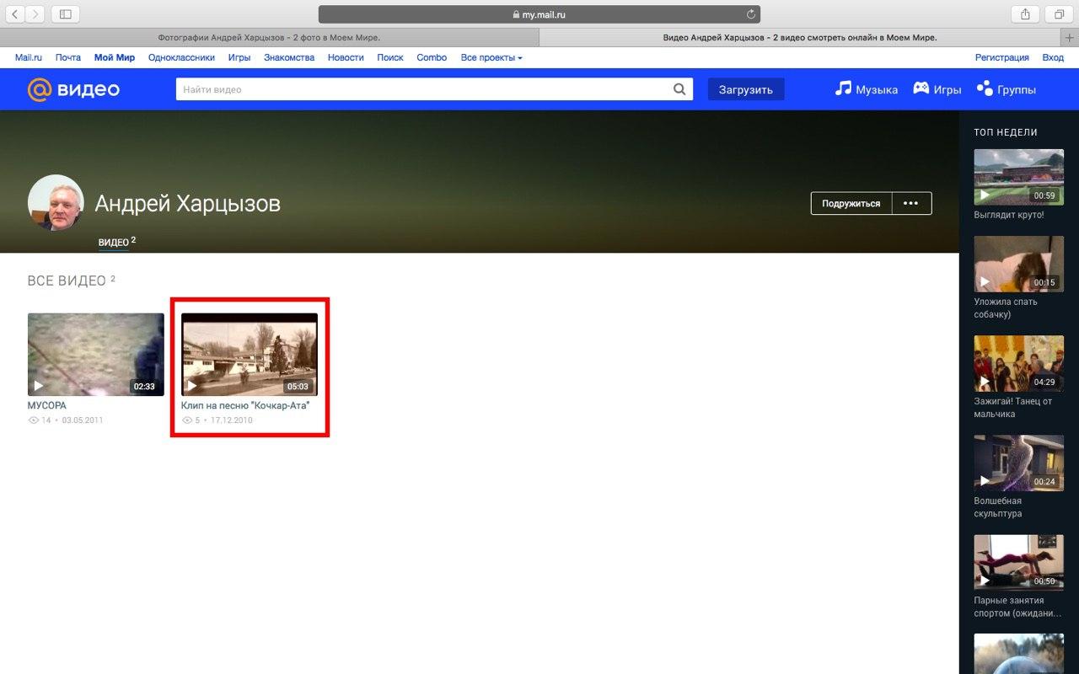1079x674 pixels.
Task: Add a new tab with plus button
Action: (x=1070, y=38)
